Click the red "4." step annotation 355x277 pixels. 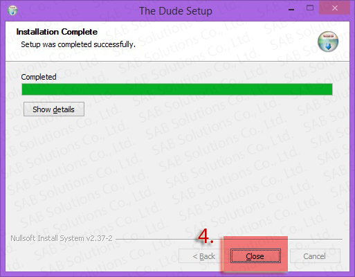coord(206,237)
